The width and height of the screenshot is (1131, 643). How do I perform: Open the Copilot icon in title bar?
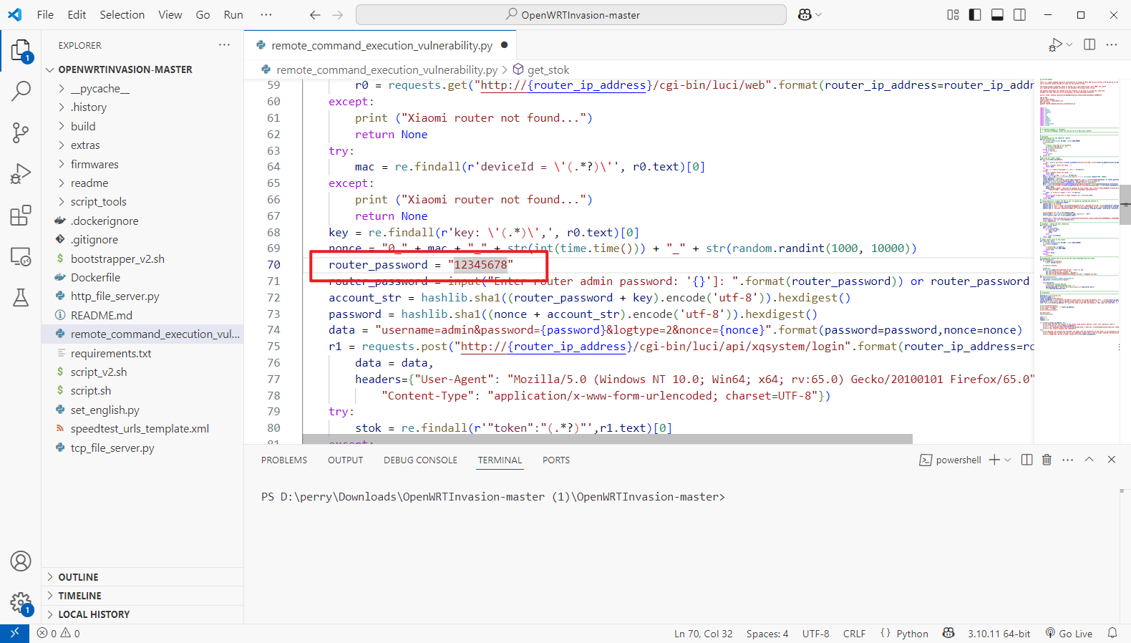pos(805,15)
